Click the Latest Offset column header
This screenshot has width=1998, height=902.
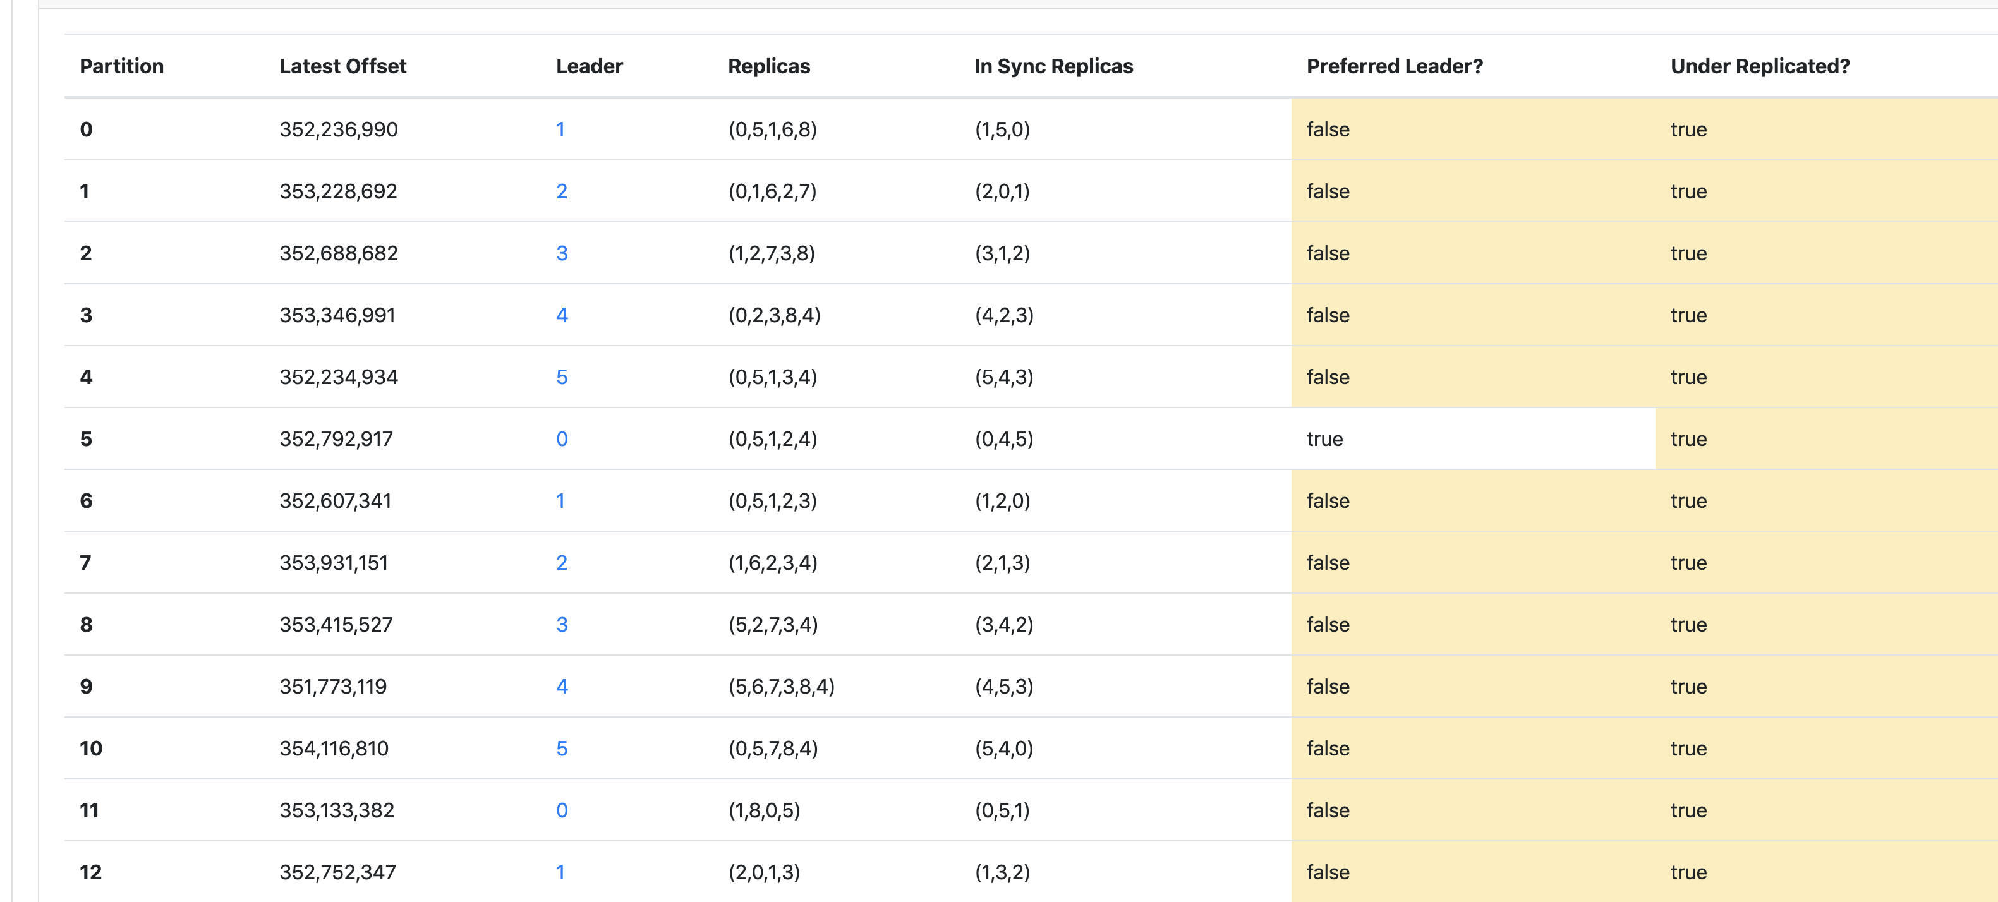(343, 67)
